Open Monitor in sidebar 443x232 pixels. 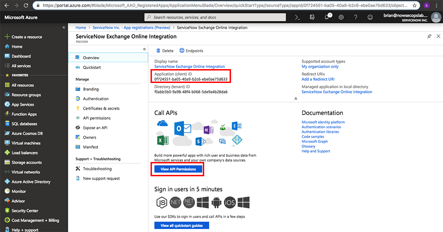15,191
